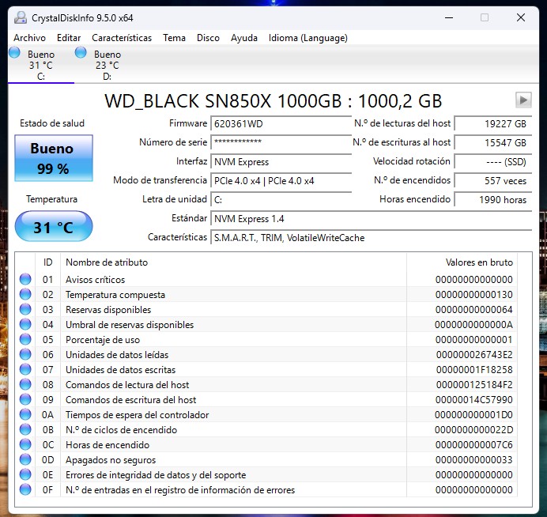The width and height of the screenshot is (547, 517).
Task: Click the host reads value 19227 GB
Action: point(493,124)
